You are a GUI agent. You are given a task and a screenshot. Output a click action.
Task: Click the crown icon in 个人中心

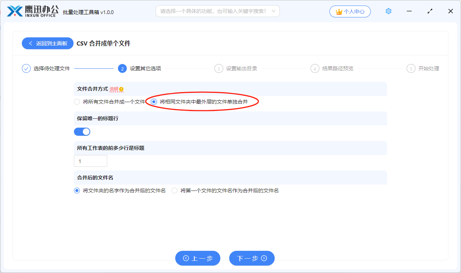(x=338, y=11)
